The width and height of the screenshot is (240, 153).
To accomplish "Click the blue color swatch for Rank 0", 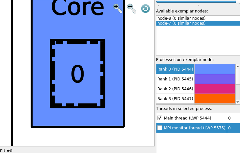I will [215, 69].
